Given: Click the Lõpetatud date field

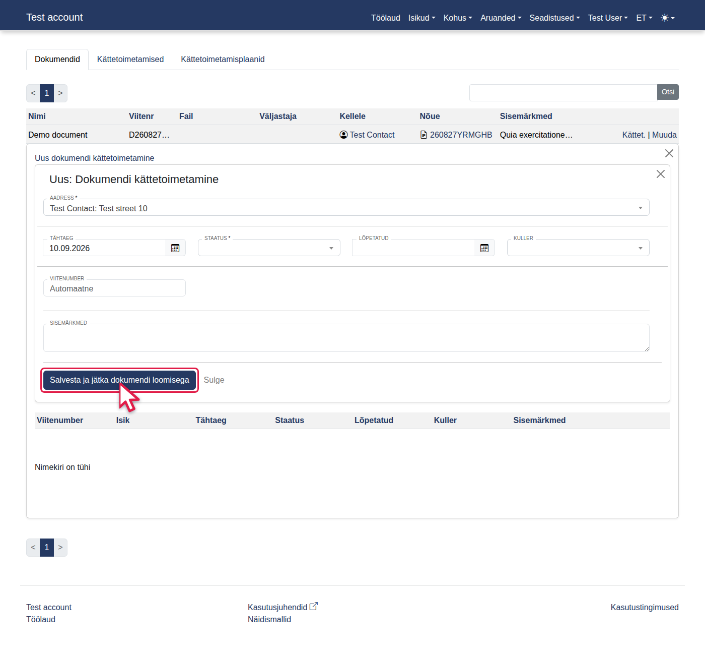Looking at the screenshot, I should click(x=413, y=248).
